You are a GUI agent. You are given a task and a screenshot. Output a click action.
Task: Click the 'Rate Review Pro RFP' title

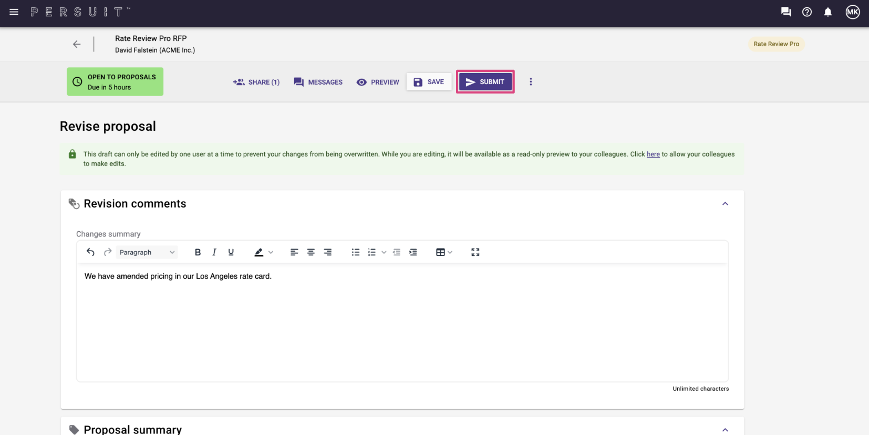tap(151, 38)
